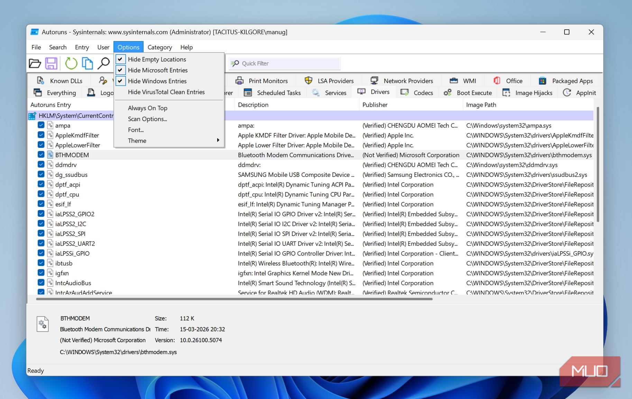
Task: Toggle Hide Empty Locations option
Action: 169,59
